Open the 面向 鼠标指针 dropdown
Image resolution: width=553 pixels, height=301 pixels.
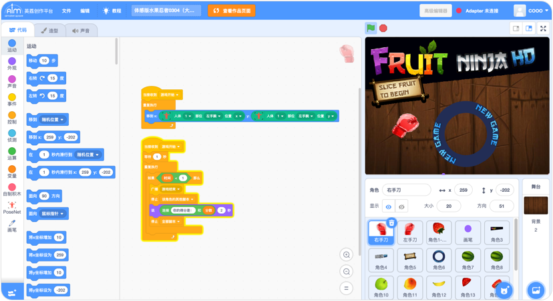click(x=52, y=214)
